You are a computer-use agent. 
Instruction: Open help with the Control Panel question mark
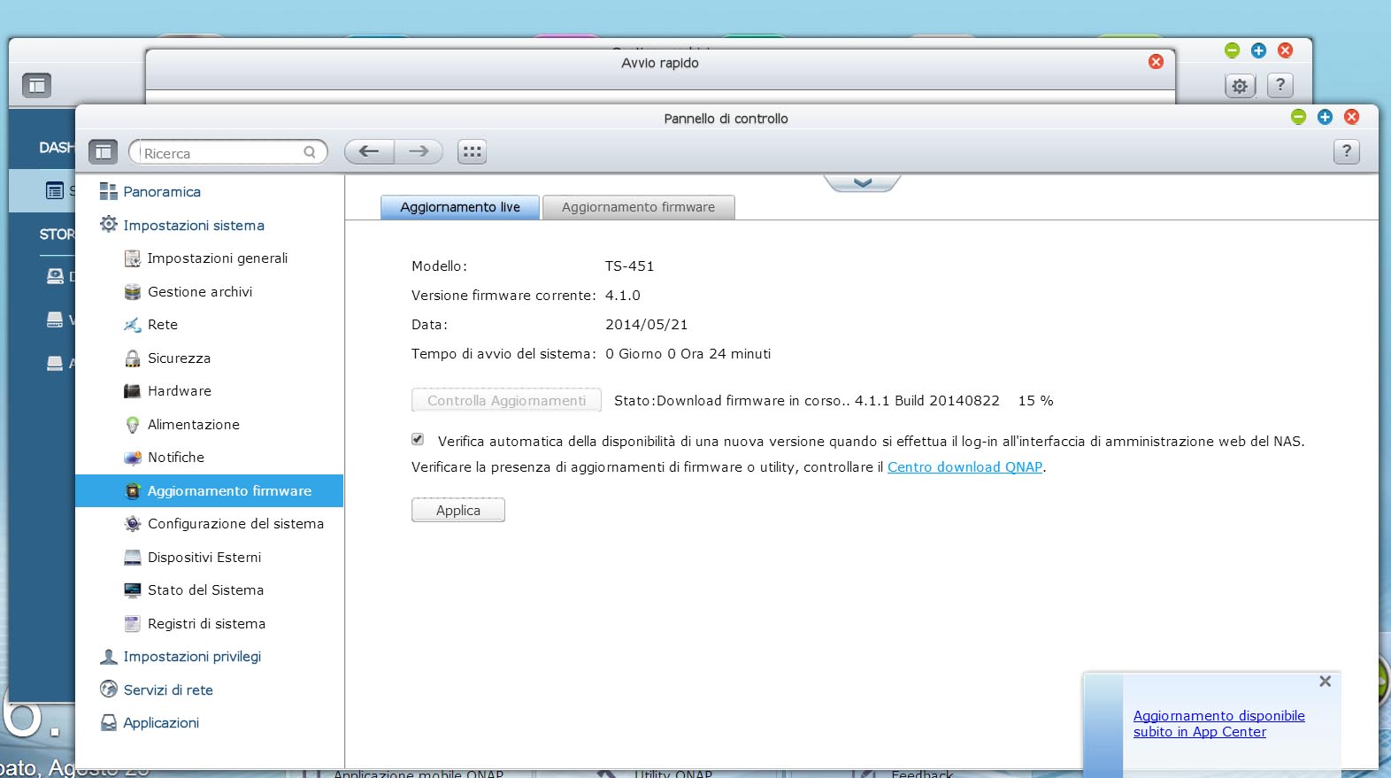tap(1346, 151)
